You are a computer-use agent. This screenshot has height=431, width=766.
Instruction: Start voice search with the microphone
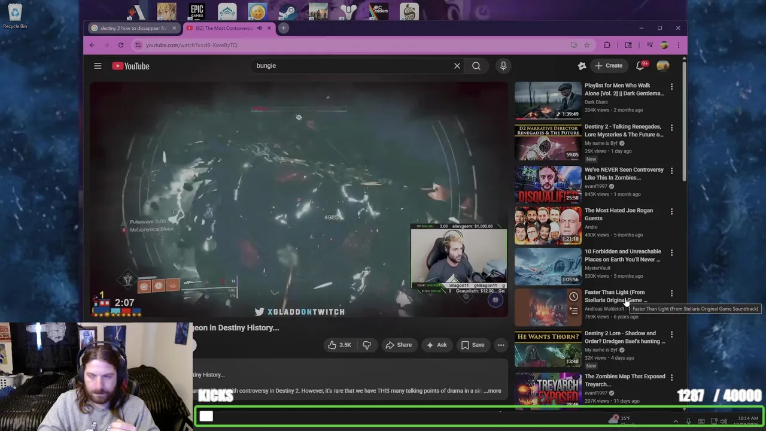[x=503, y=66]
